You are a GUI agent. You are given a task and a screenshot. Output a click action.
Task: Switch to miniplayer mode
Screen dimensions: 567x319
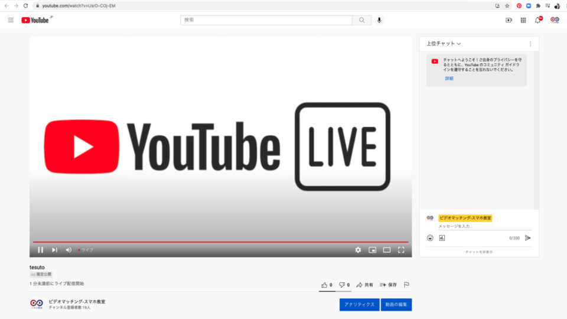(x=373, y=250)
